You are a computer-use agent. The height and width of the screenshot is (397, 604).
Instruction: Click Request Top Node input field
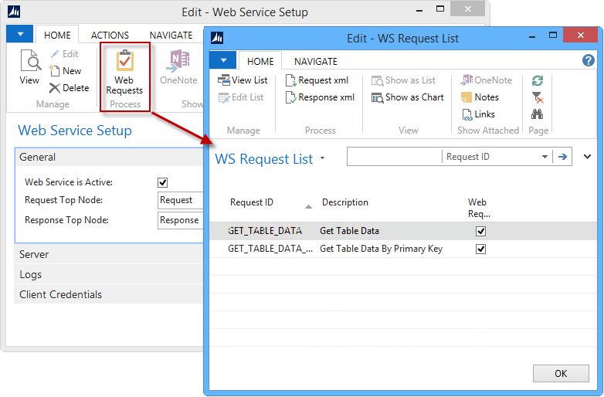click(x=180, y=200)
